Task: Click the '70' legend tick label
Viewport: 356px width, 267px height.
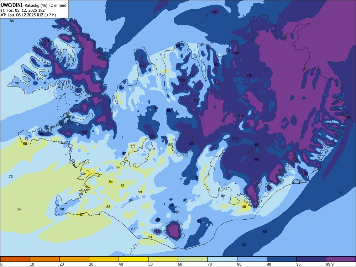Action: [210, 264]
